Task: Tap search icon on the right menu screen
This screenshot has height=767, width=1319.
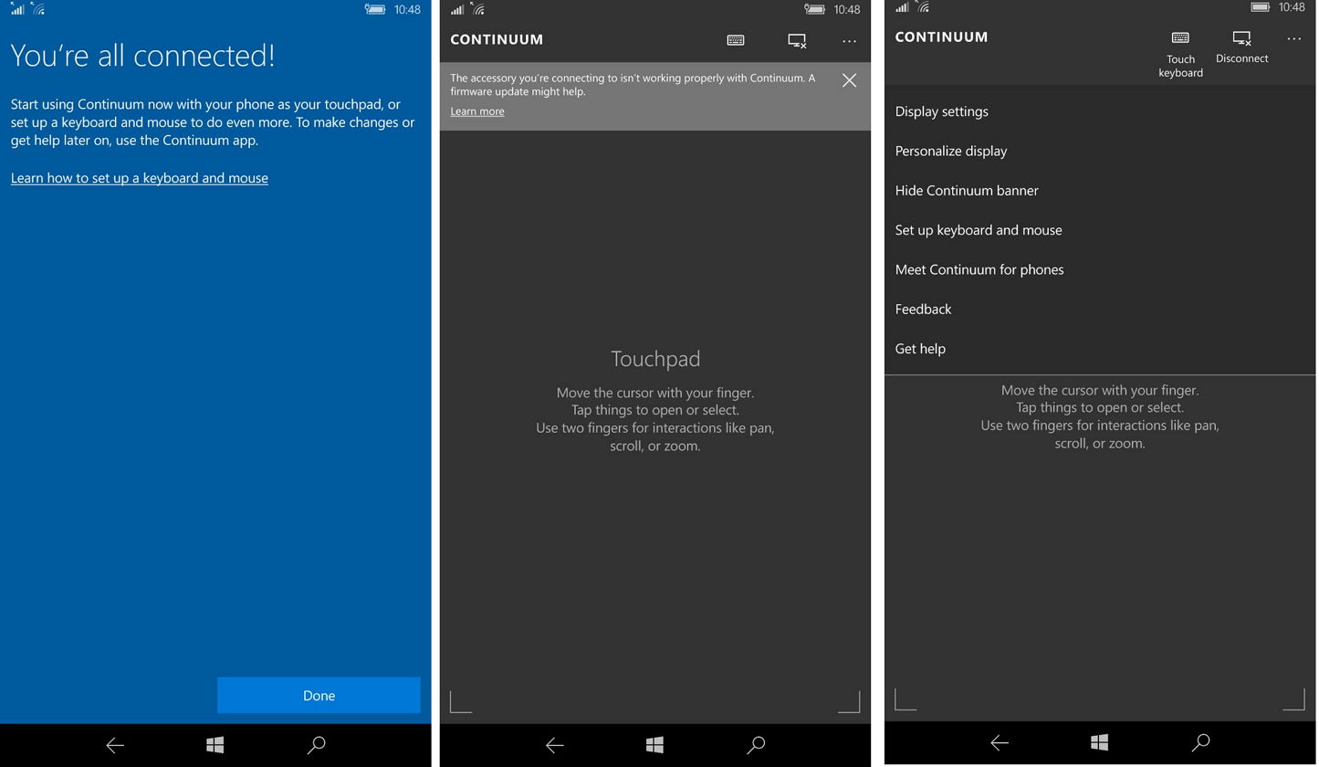Action: [1201, 742]
